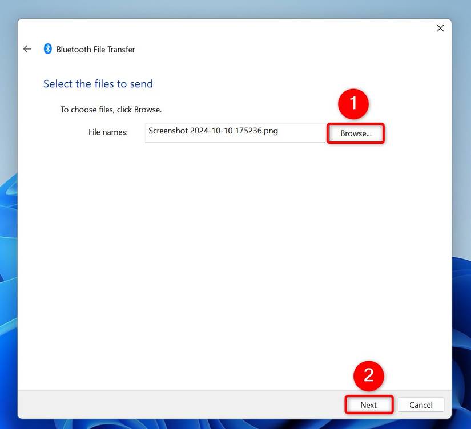The width and height of the screenshot is (471, 429).
Task: Click the red annotation badge numbered 2
Action: coord(368,376)
